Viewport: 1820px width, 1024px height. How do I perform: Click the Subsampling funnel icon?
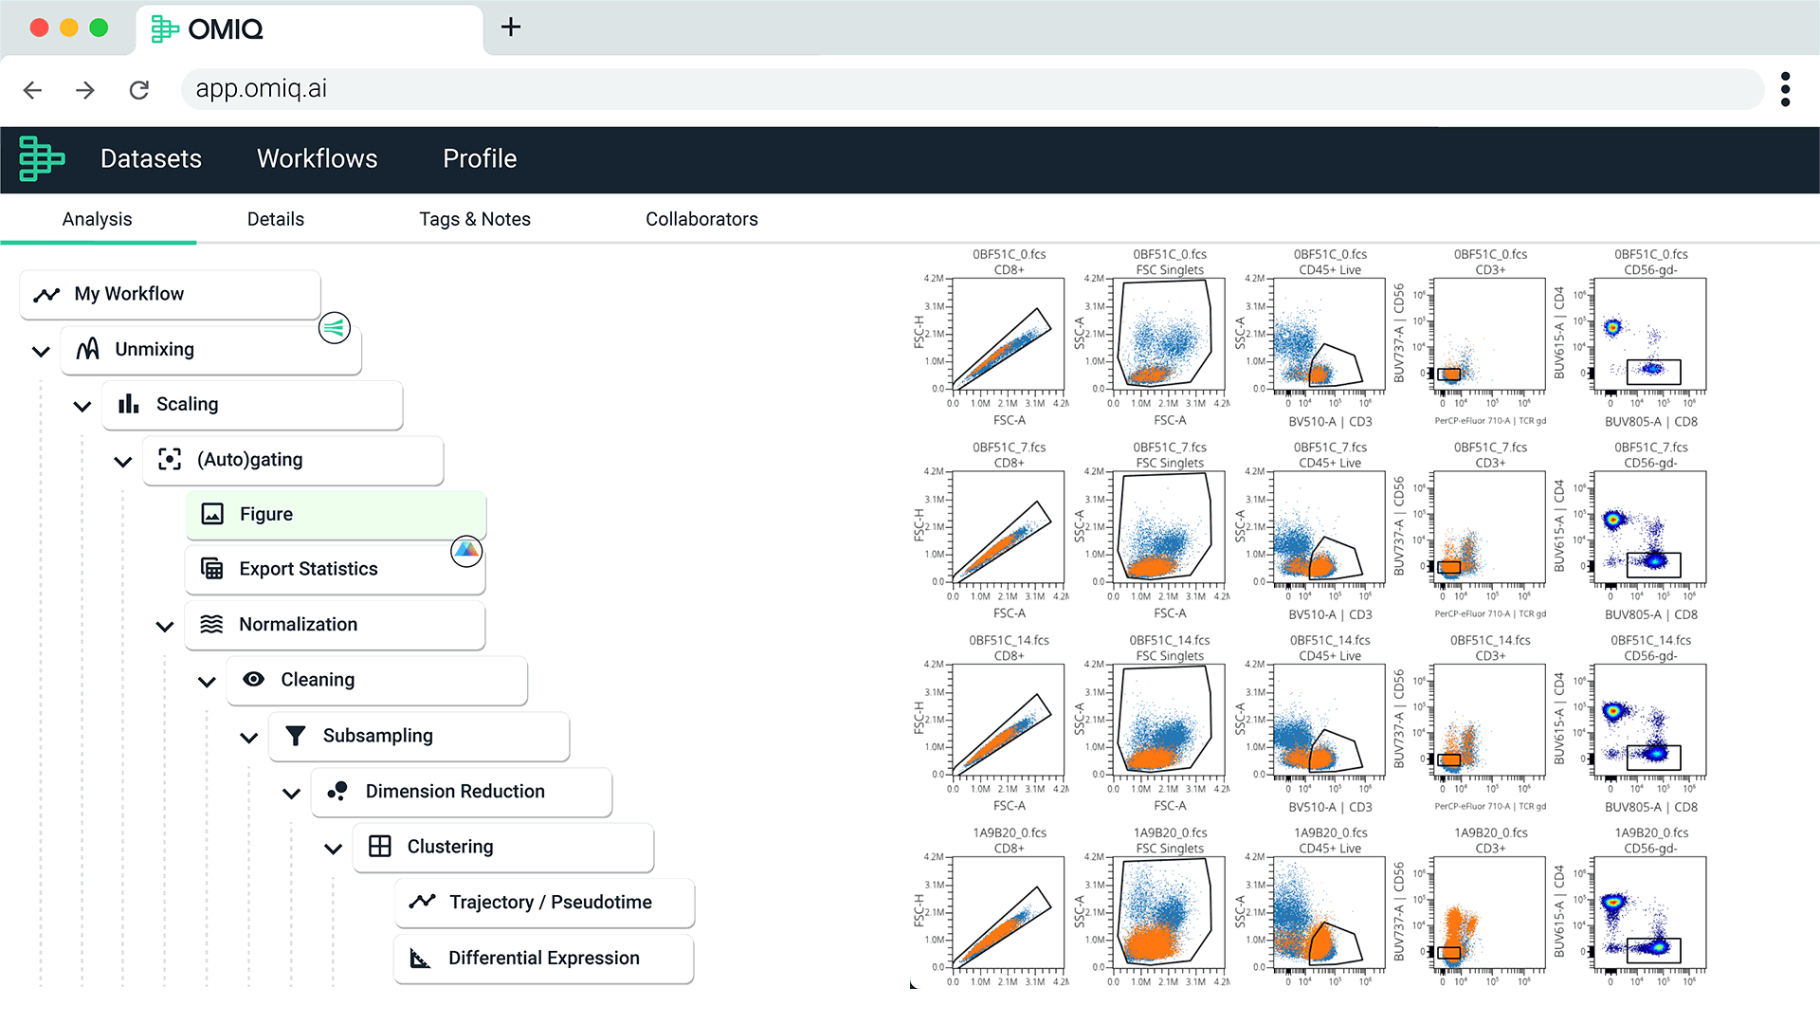(296, 736)
